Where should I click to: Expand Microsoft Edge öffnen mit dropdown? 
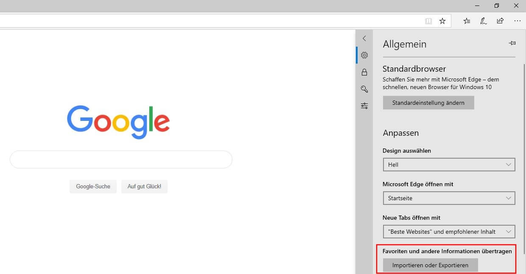(449, 198)
